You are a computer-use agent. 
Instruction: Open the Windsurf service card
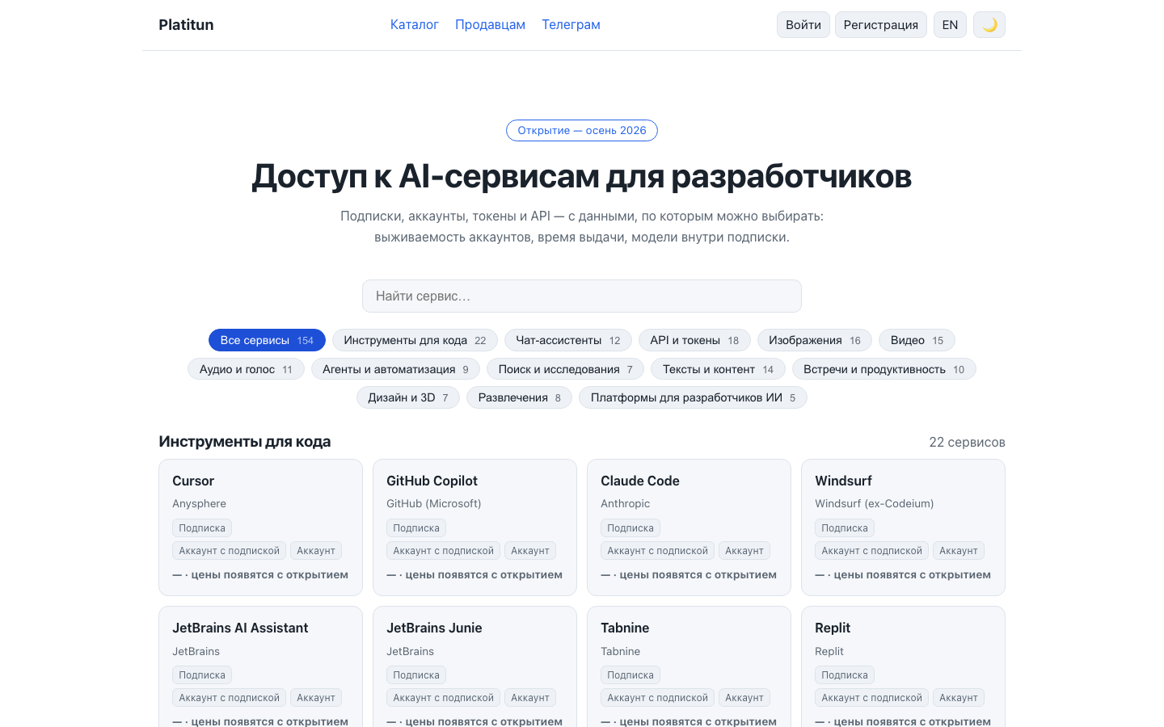[903, 527]
